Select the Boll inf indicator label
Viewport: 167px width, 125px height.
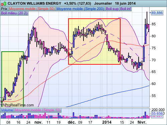tap(126, 9)
